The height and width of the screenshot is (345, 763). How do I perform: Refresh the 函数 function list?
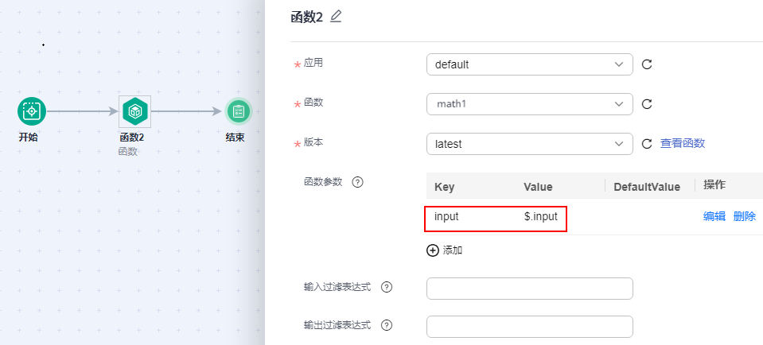[647, 104]
